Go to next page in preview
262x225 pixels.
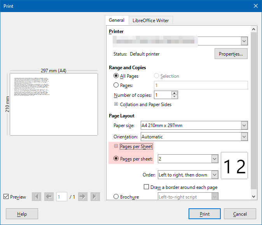[x=82, y=197]
